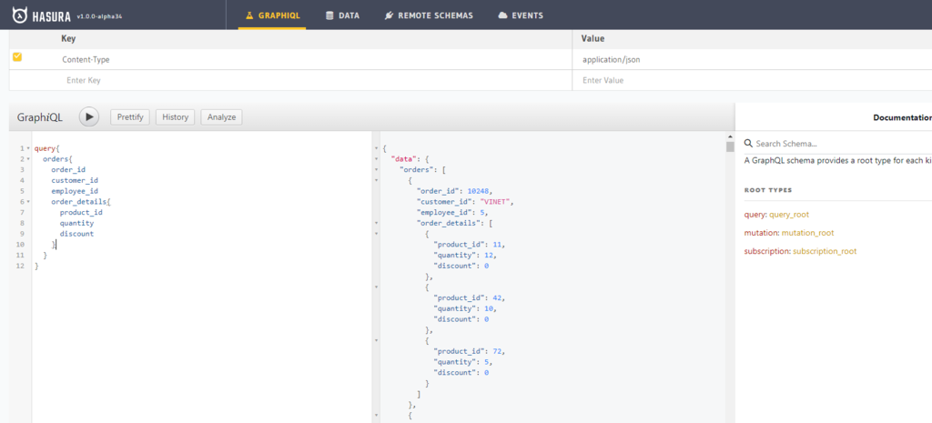Click the Value column header
The height and width of the screenshot is (423, 932).
pyautogui.click(x=593, y=38)
